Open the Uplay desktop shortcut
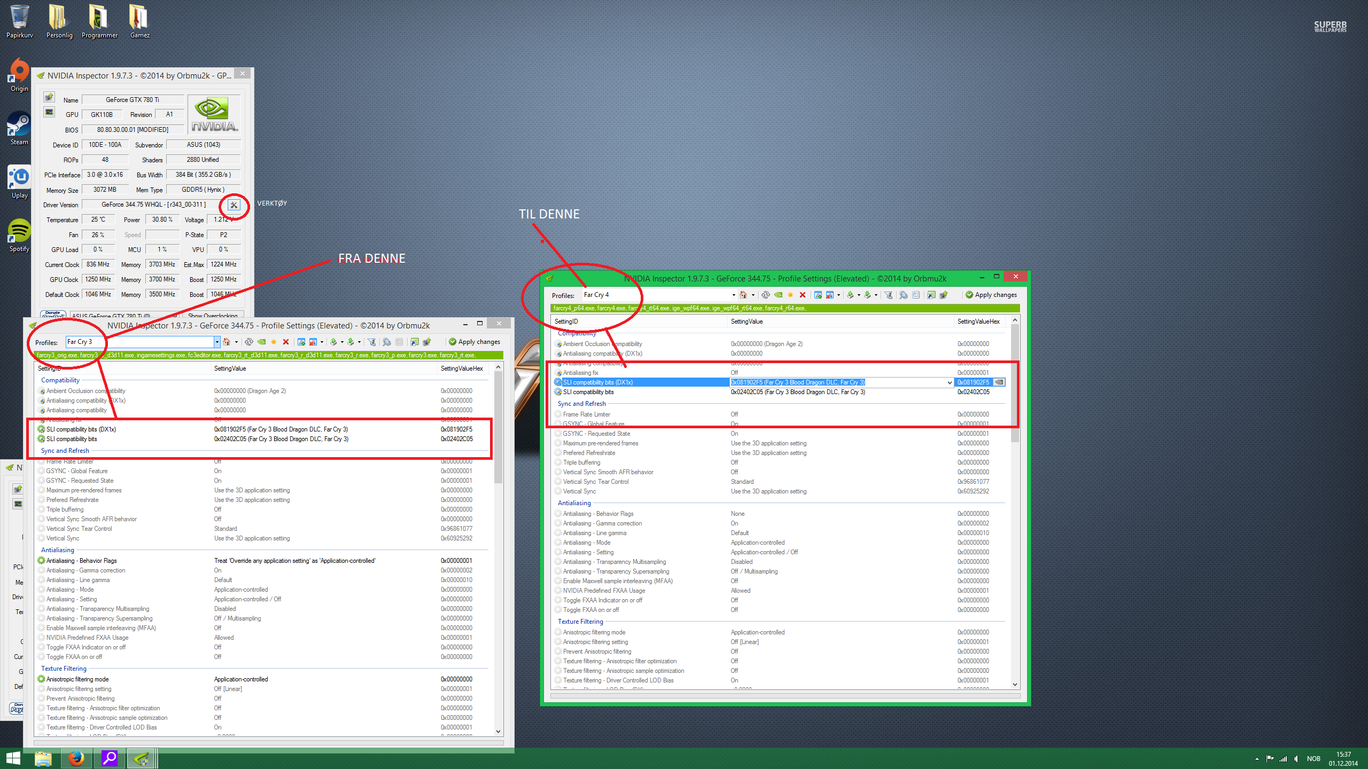 (x=19, y=182)
